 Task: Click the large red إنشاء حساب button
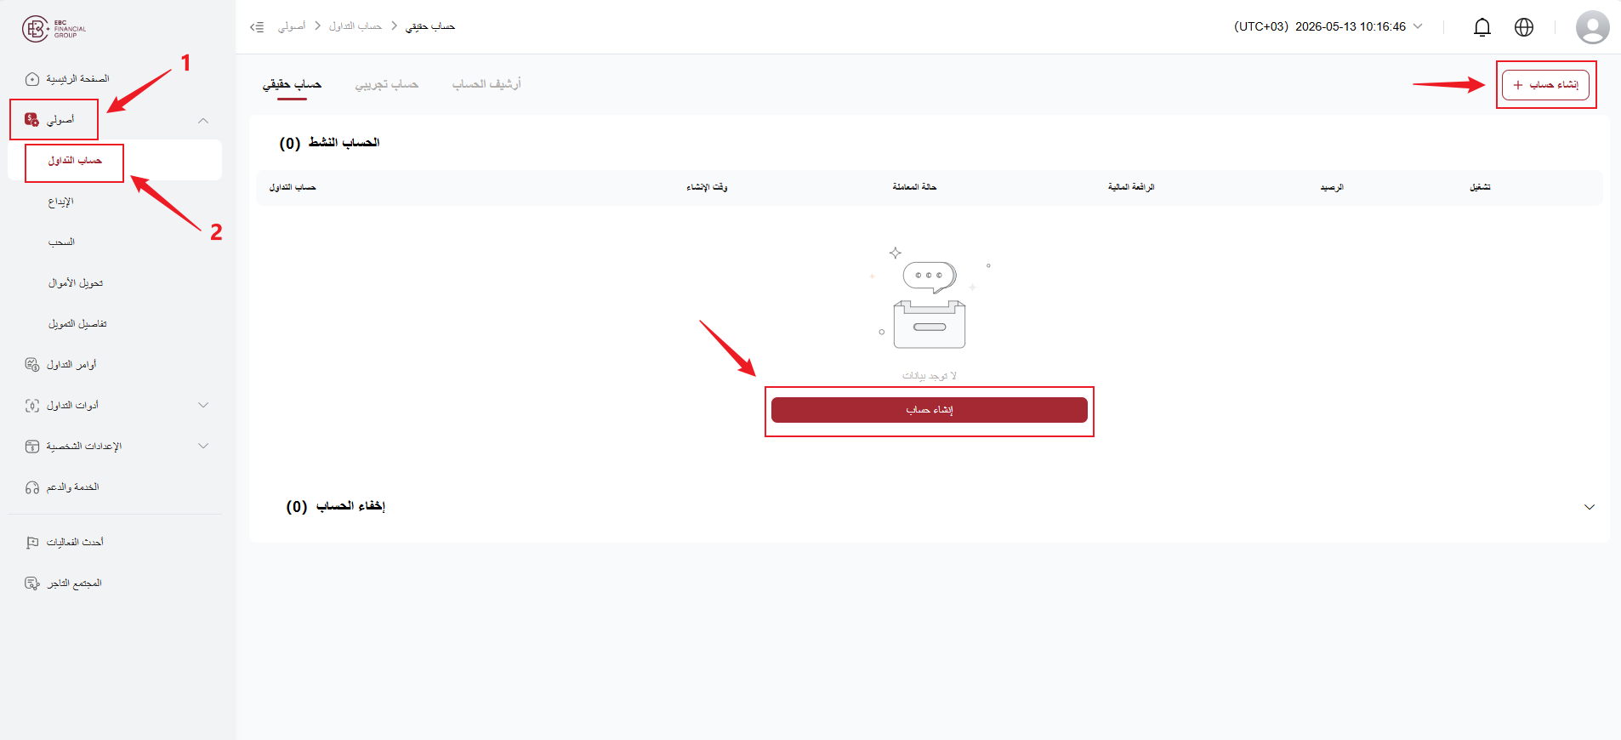point(929,410)
